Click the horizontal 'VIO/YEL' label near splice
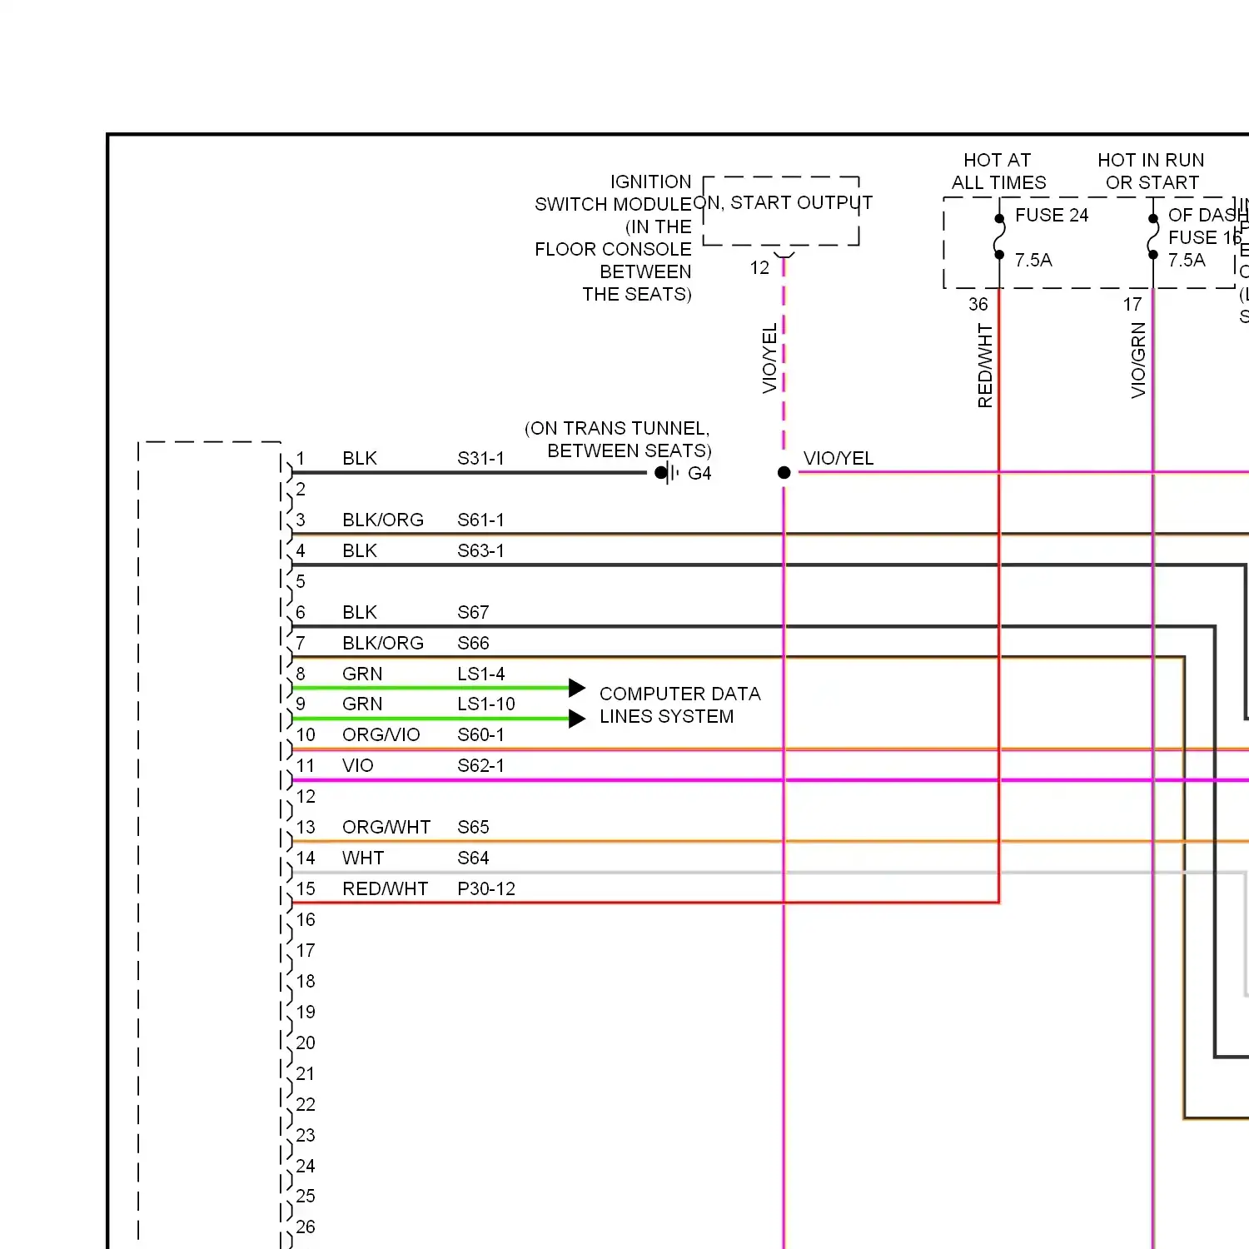The image size is (1249, 1249). click(838, 458)
